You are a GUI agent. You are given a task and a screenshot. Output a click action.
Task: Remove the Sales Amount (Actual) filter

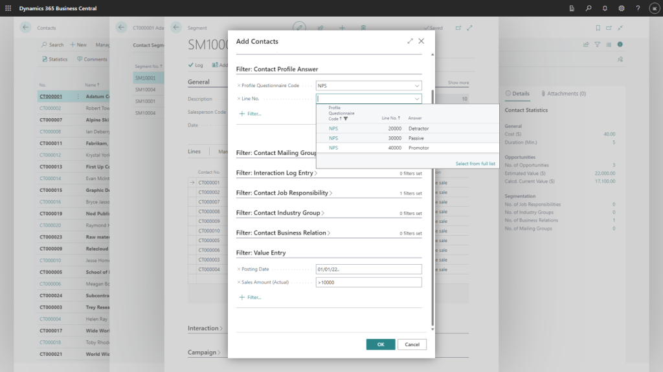(x=238, y=282)
